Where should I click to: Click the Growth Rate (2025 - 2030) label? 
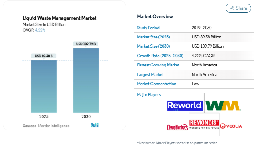tap(160, 56)
